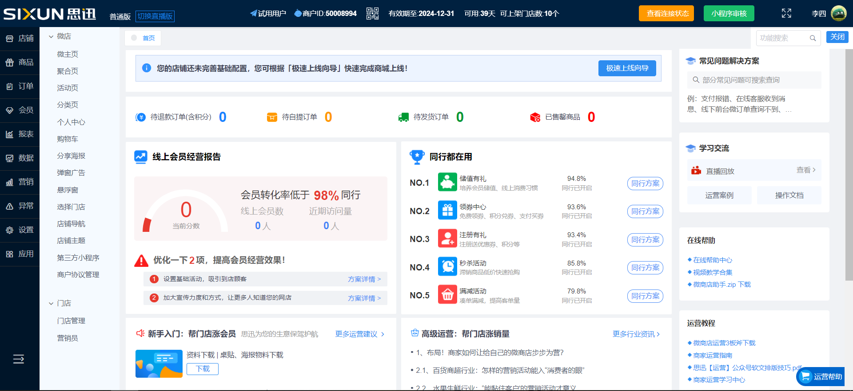Click 关闭 button near search
The width and height of the screenshot is (853, 391).
(x=837, y=37)
